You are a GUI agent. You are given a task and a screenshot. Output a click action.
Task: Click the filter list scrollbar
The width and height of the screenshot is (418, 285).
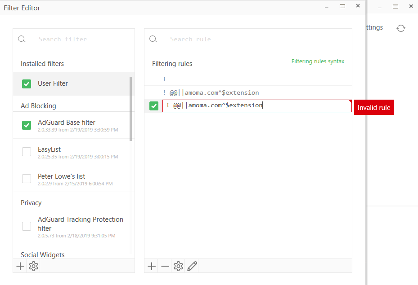click(x=130, y=109)
